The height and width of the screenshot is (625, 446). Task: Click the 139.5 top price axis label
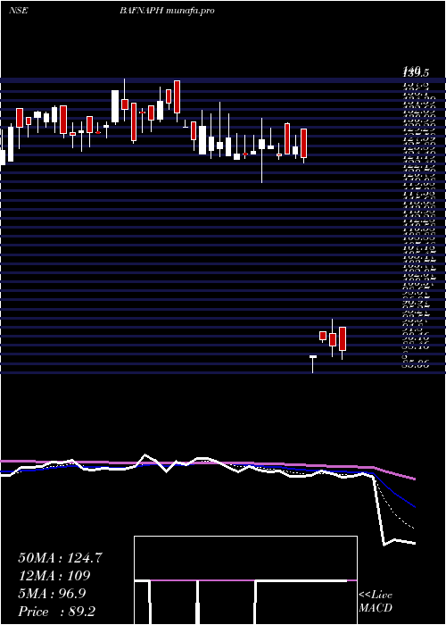416,72
